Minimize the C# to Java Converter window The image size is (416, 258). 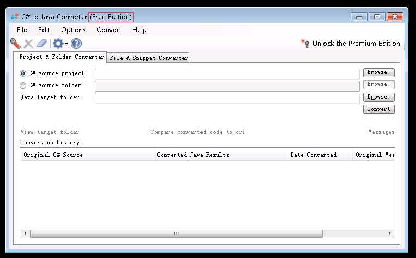point(359,17)
